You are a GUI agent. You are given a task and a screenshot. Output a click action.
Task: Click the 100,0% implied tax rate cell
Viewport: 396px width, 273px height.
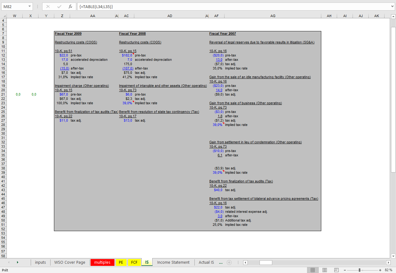coord(62,103)
